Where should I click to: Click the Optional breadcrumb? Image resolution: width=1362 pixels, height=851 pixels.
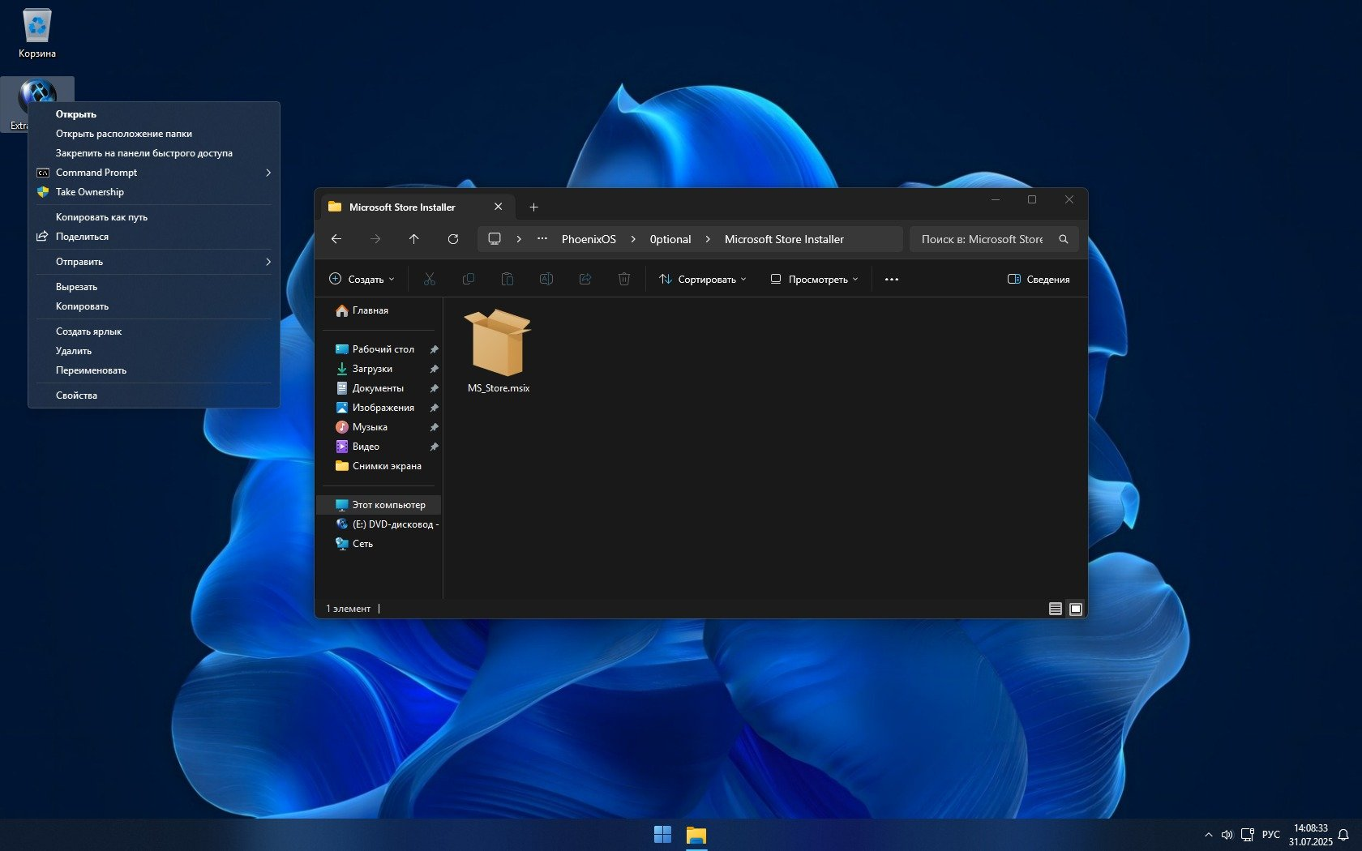tap(670, 239)
